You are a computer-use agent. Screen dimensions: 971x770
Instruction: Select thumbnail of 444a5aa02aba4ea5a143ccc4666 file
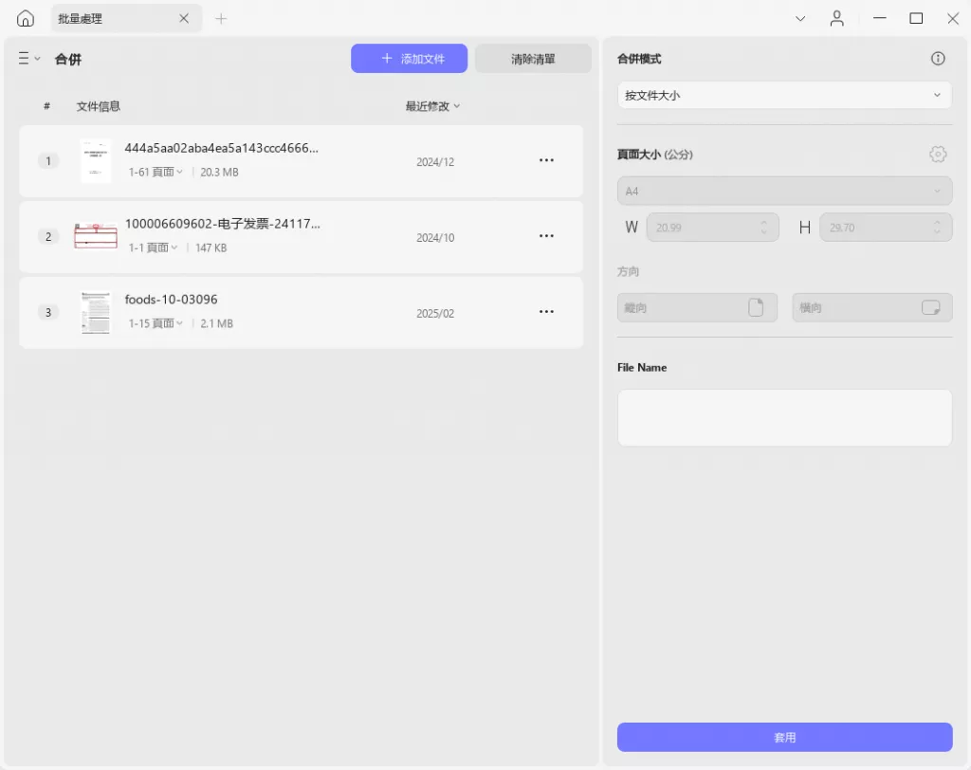tap(96, 161)
